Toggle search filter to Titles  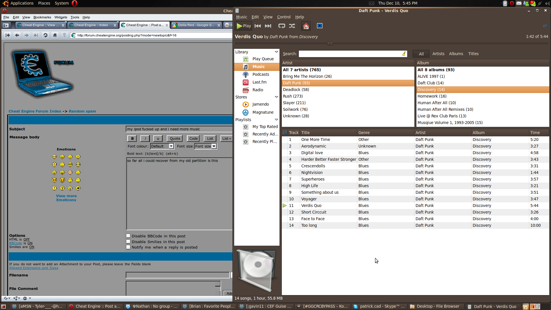click(473, 54)
